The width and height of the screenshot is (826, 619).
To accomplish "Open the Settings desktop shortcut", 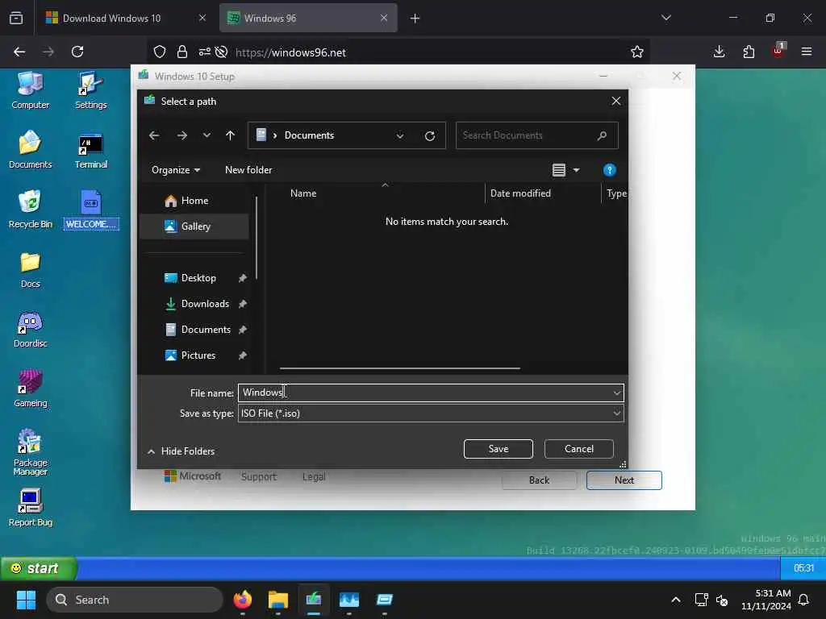I will pos(90,90).
